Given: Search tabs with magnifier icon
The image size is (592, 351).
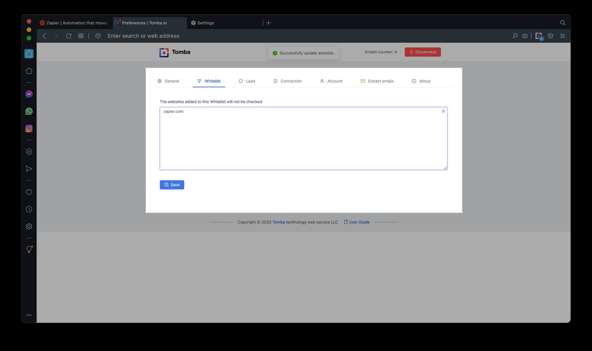Looking at the screenshot, I should pos(563,23).
